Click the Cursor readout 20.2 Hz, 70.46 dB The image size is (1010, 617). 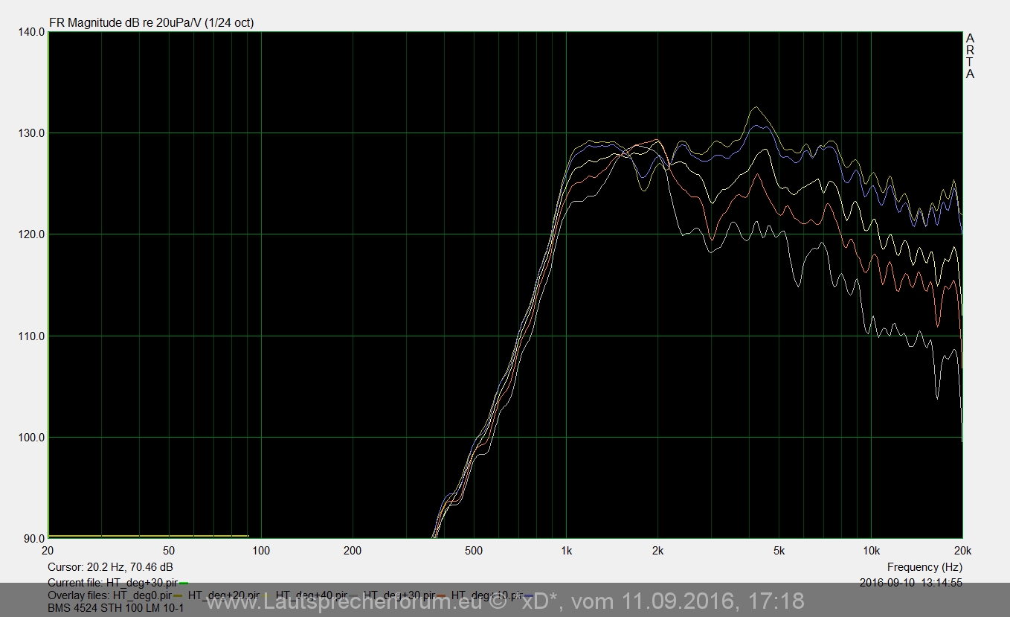pos(110,567)
